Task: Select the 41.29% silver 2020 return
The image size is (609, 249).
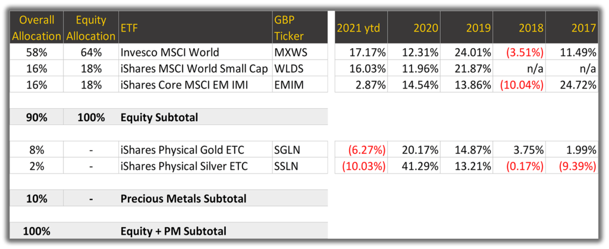Action: [414, 166]
